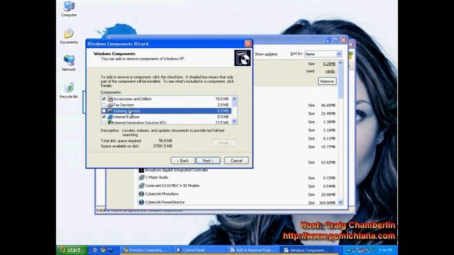The image size is (454, 255).
Task: Click the Internet Information Services component icon
Action: coord(110,123)
